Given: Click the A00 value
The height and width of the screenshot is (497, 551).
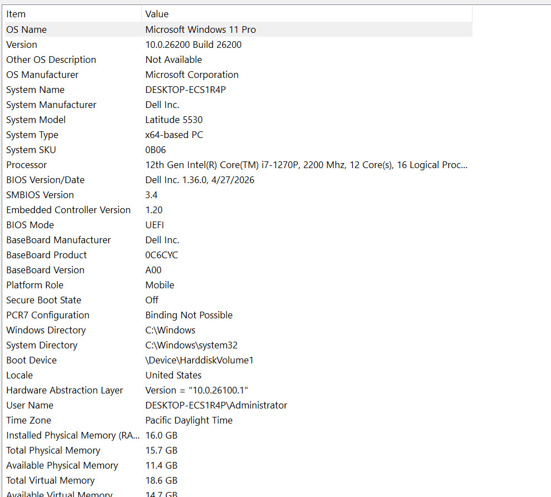Looking at the screenshot, I should tap(153, 270).
